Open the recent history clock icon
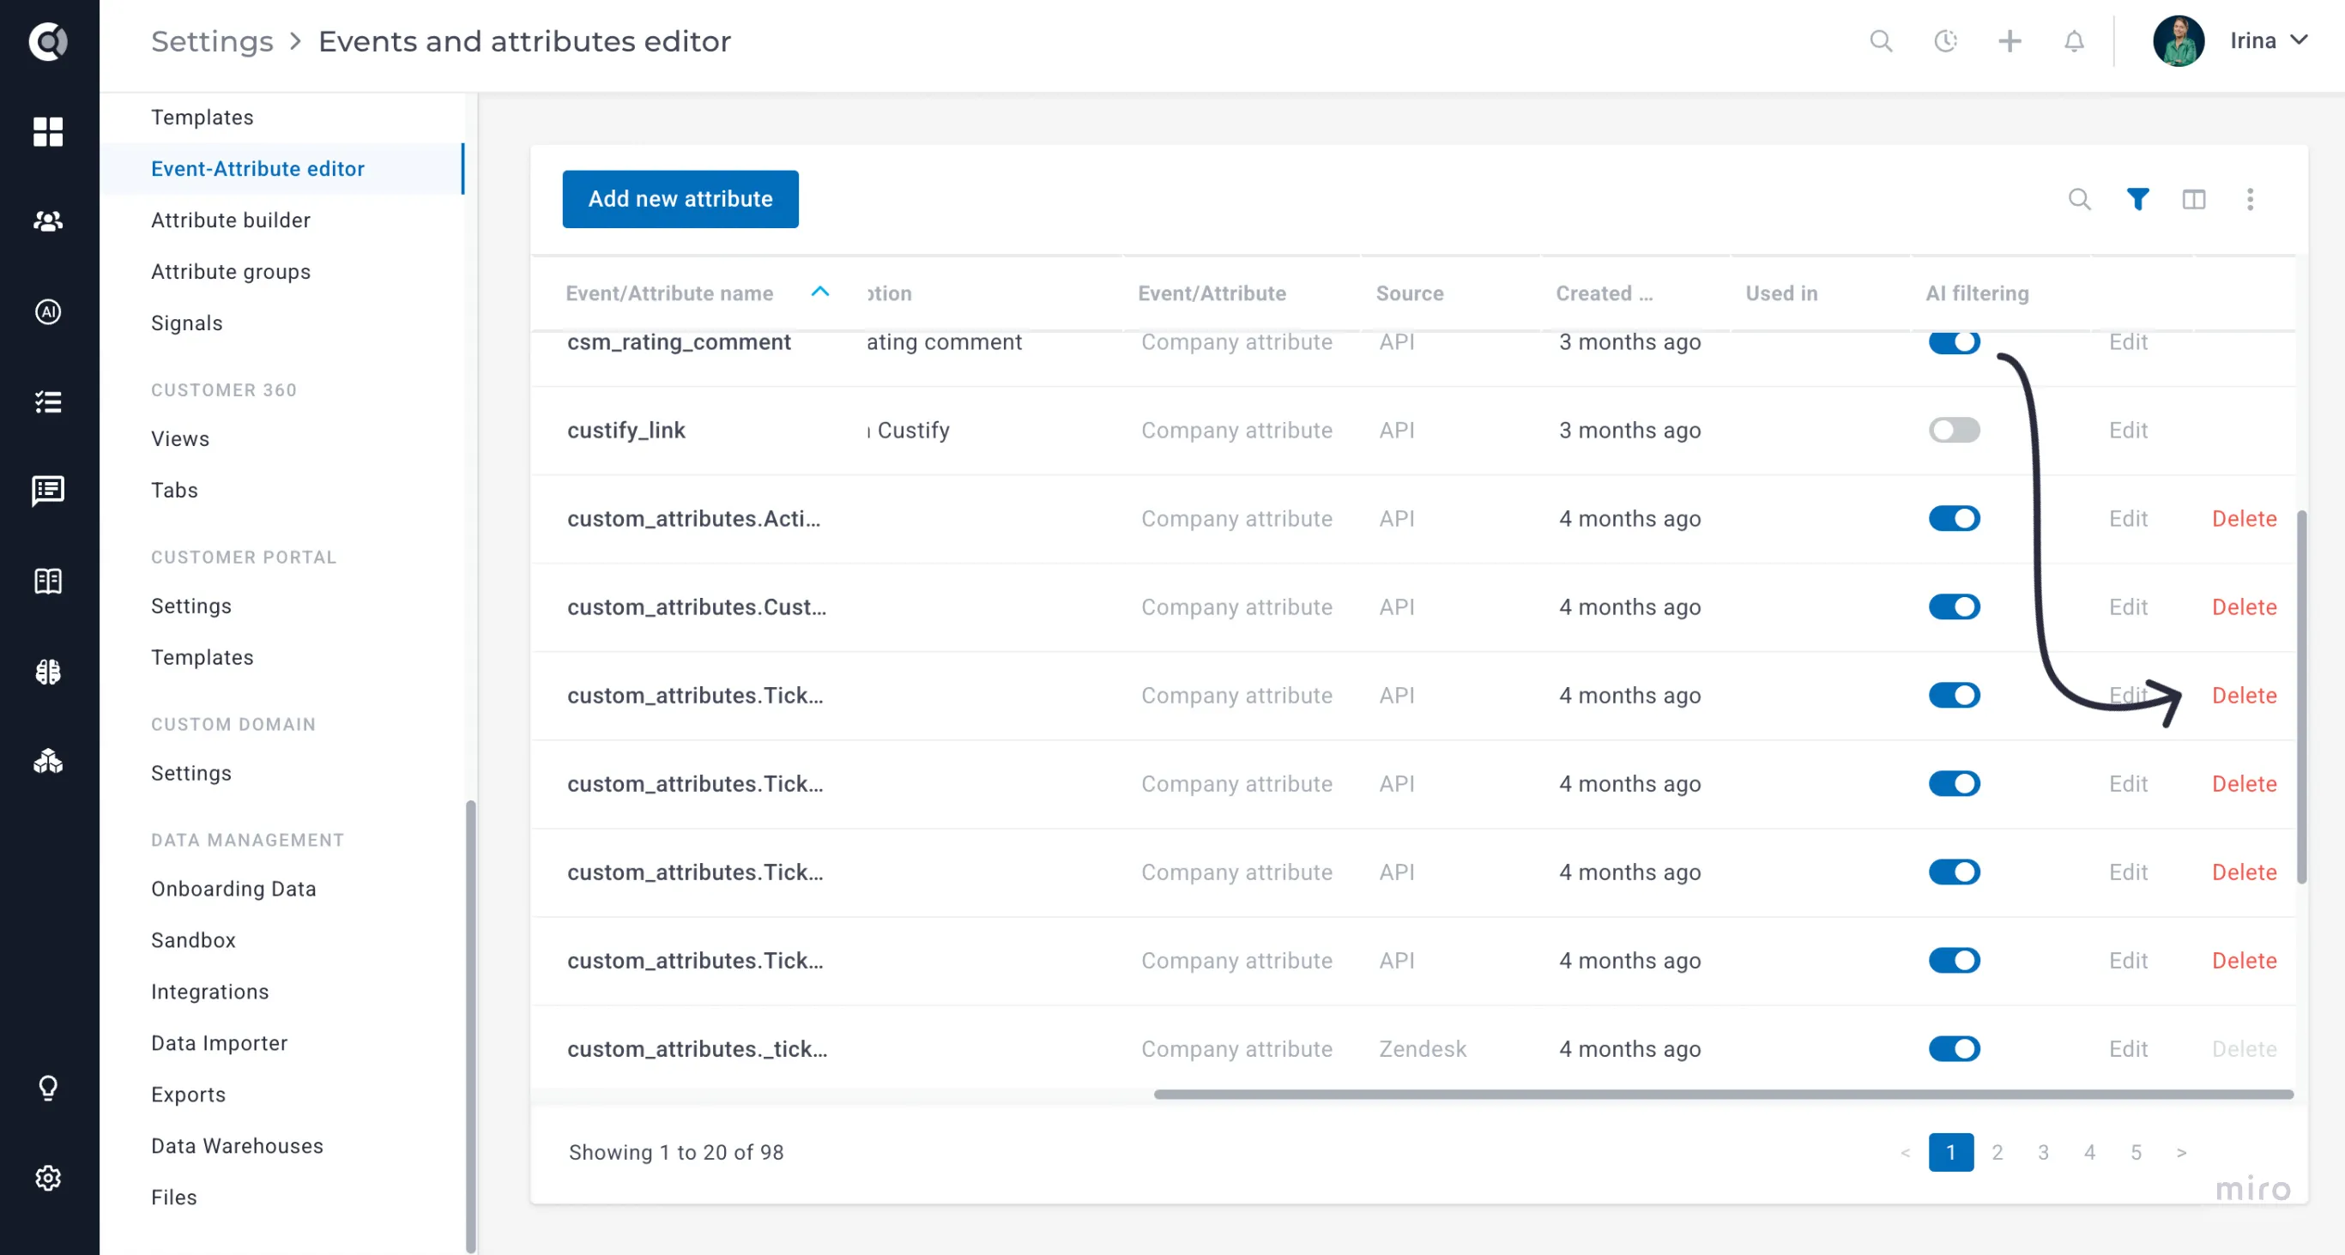This screenshot has width=2345, height=1255. tap(1945, 41)
